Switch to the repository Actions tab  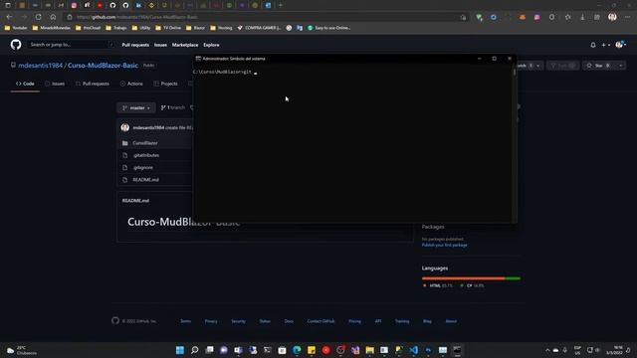pos(131,84)
